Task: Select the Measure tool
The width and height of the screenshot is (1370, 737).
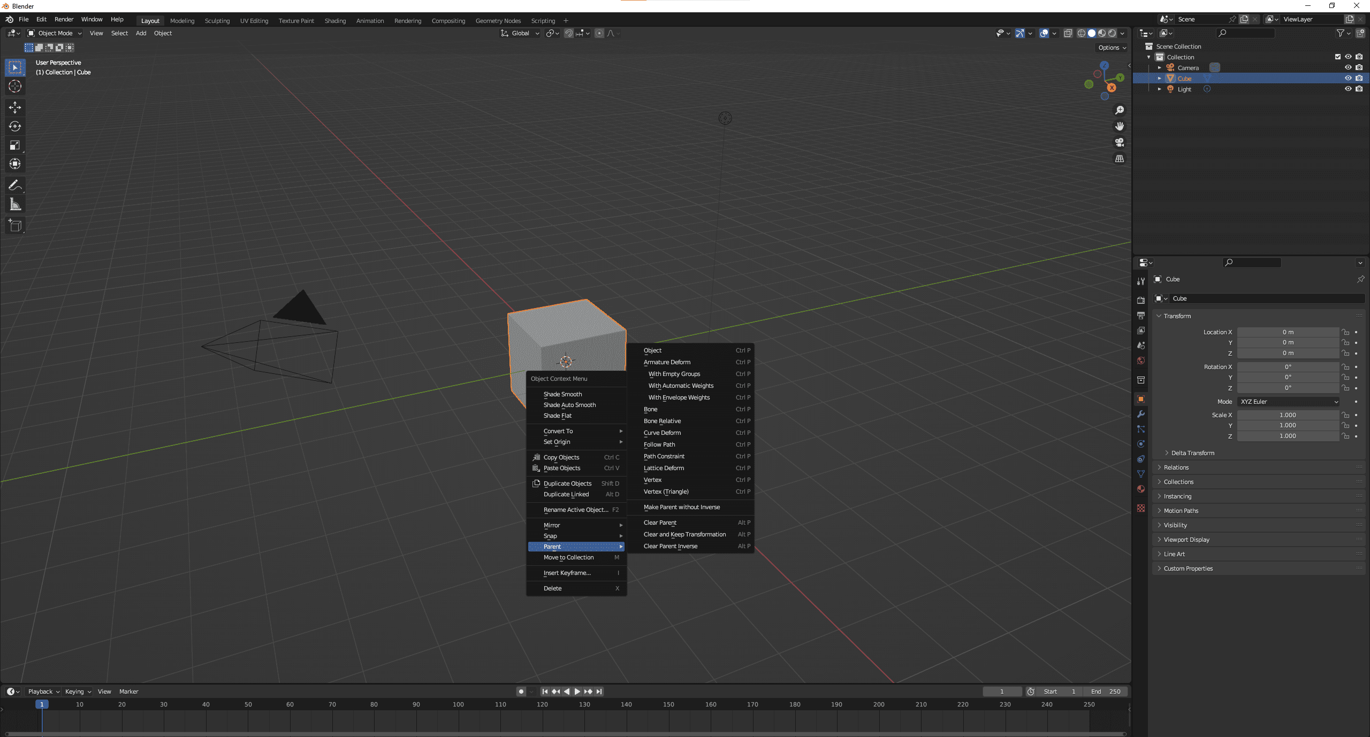Action: [x=14, y=204]
